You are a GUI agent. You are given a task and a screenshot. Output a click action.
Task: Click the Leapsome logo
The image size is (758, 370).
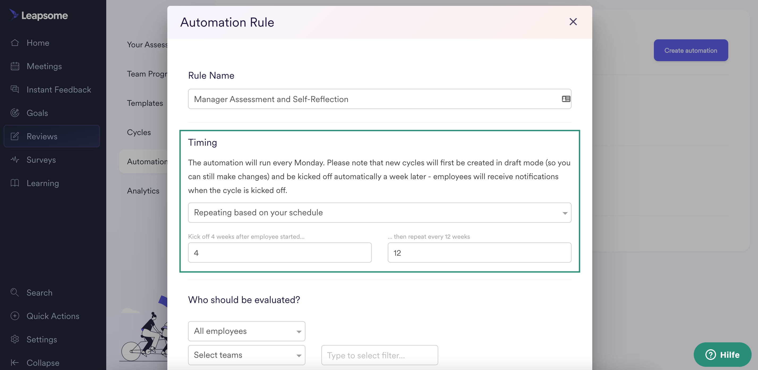[39, 15]
